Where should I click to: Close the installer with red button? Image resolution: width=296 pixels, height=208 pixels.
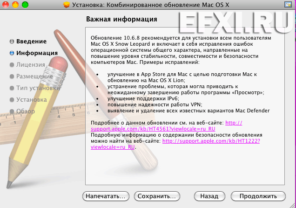point(6,5)
